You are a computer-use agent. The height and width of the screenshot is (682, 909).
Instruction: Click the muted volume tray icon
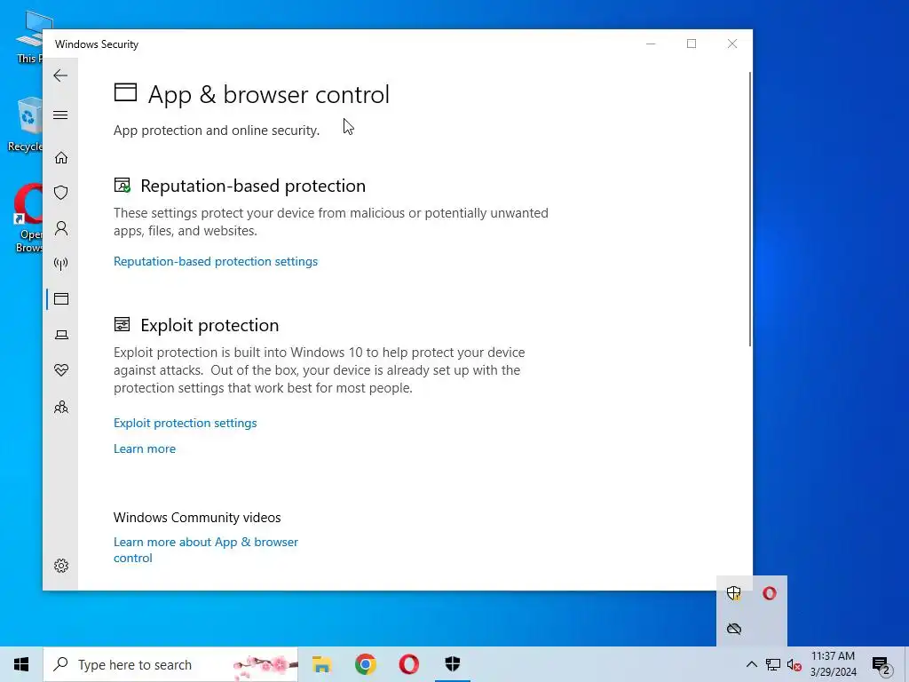point(794,664)
